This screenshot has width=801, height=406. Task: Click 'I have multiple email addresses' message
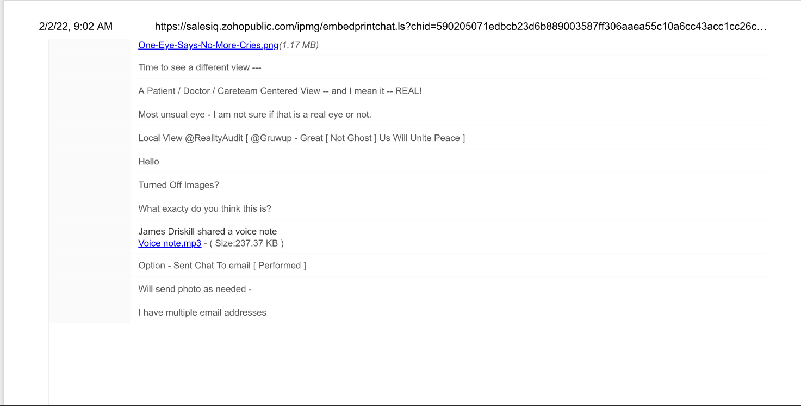tap(202, 312)
